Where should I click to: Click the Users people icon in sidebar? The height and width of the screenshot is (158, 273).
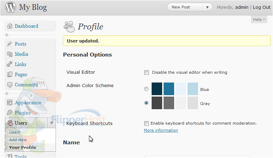10,123
